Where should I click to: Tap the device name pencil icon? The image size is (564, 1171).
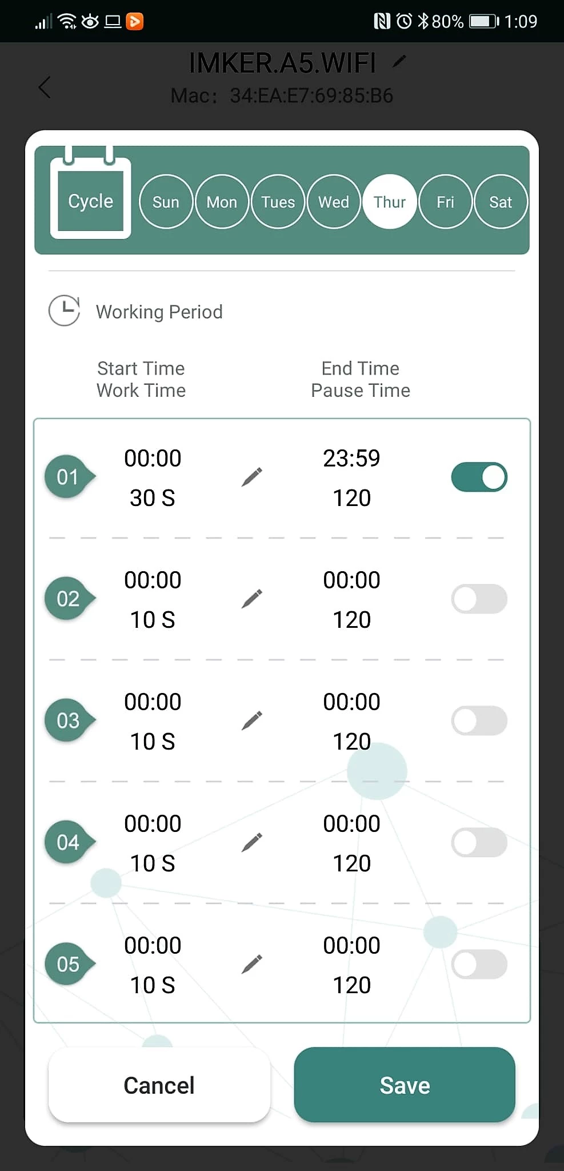click(x=399, y=61)
